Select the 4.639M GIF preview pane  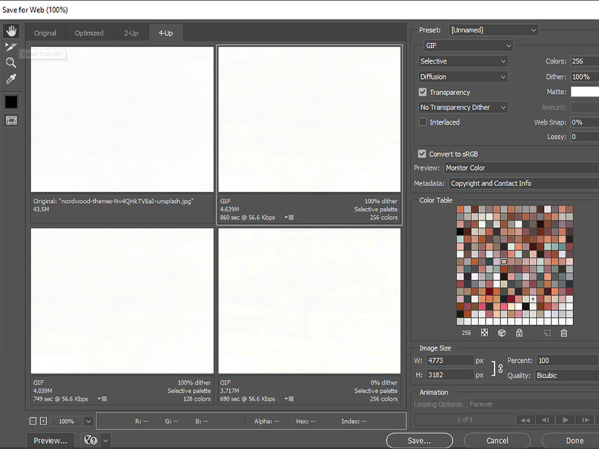click(310, 119)
